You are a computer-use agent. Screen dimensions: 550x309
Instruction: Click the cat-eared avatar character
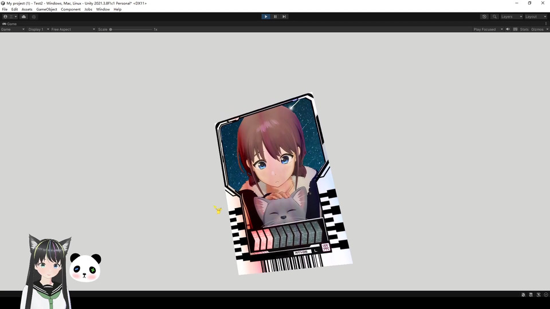(x=47, y=271)
